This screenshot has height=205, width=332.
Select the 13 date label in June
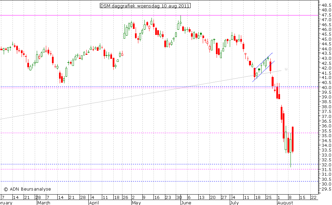pyautogui.click(x=201, y=198)
